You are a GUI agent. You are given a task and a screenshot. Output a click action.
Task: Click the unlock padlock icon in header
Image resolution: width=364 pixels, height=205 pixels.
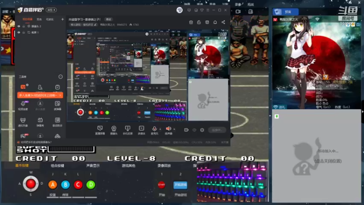tap(199, 22)
